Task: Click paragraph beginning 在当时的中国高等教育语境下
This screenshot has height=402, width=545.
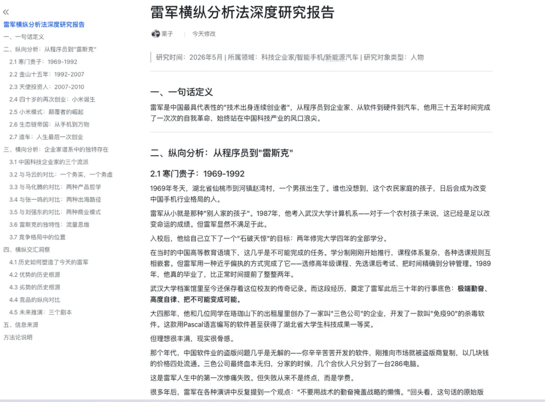Action: pyautogui.click(x=320, y=263)
